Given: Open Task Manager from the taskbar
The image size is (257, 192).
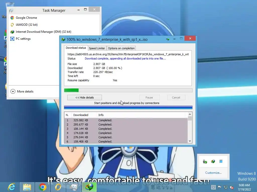Looking at the screenshot, I should 74,187.
